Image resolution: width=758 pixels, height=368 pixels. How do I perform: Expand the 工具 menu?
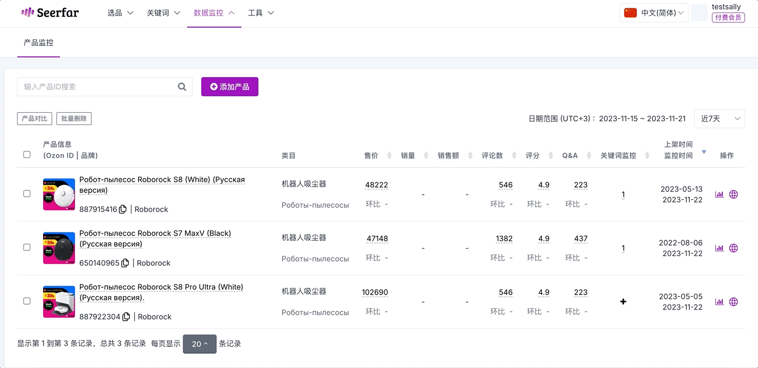(261, 13)
